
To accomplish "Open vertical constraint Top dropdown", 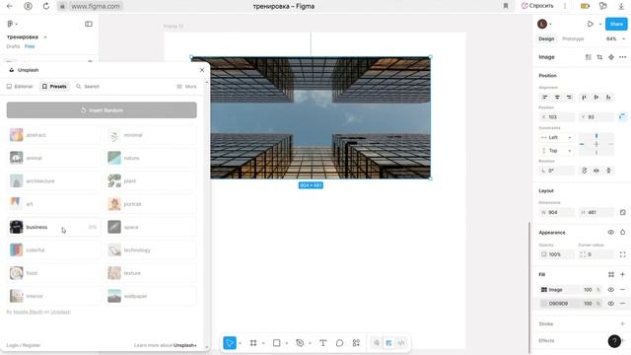I will click(x=557, y=151).
